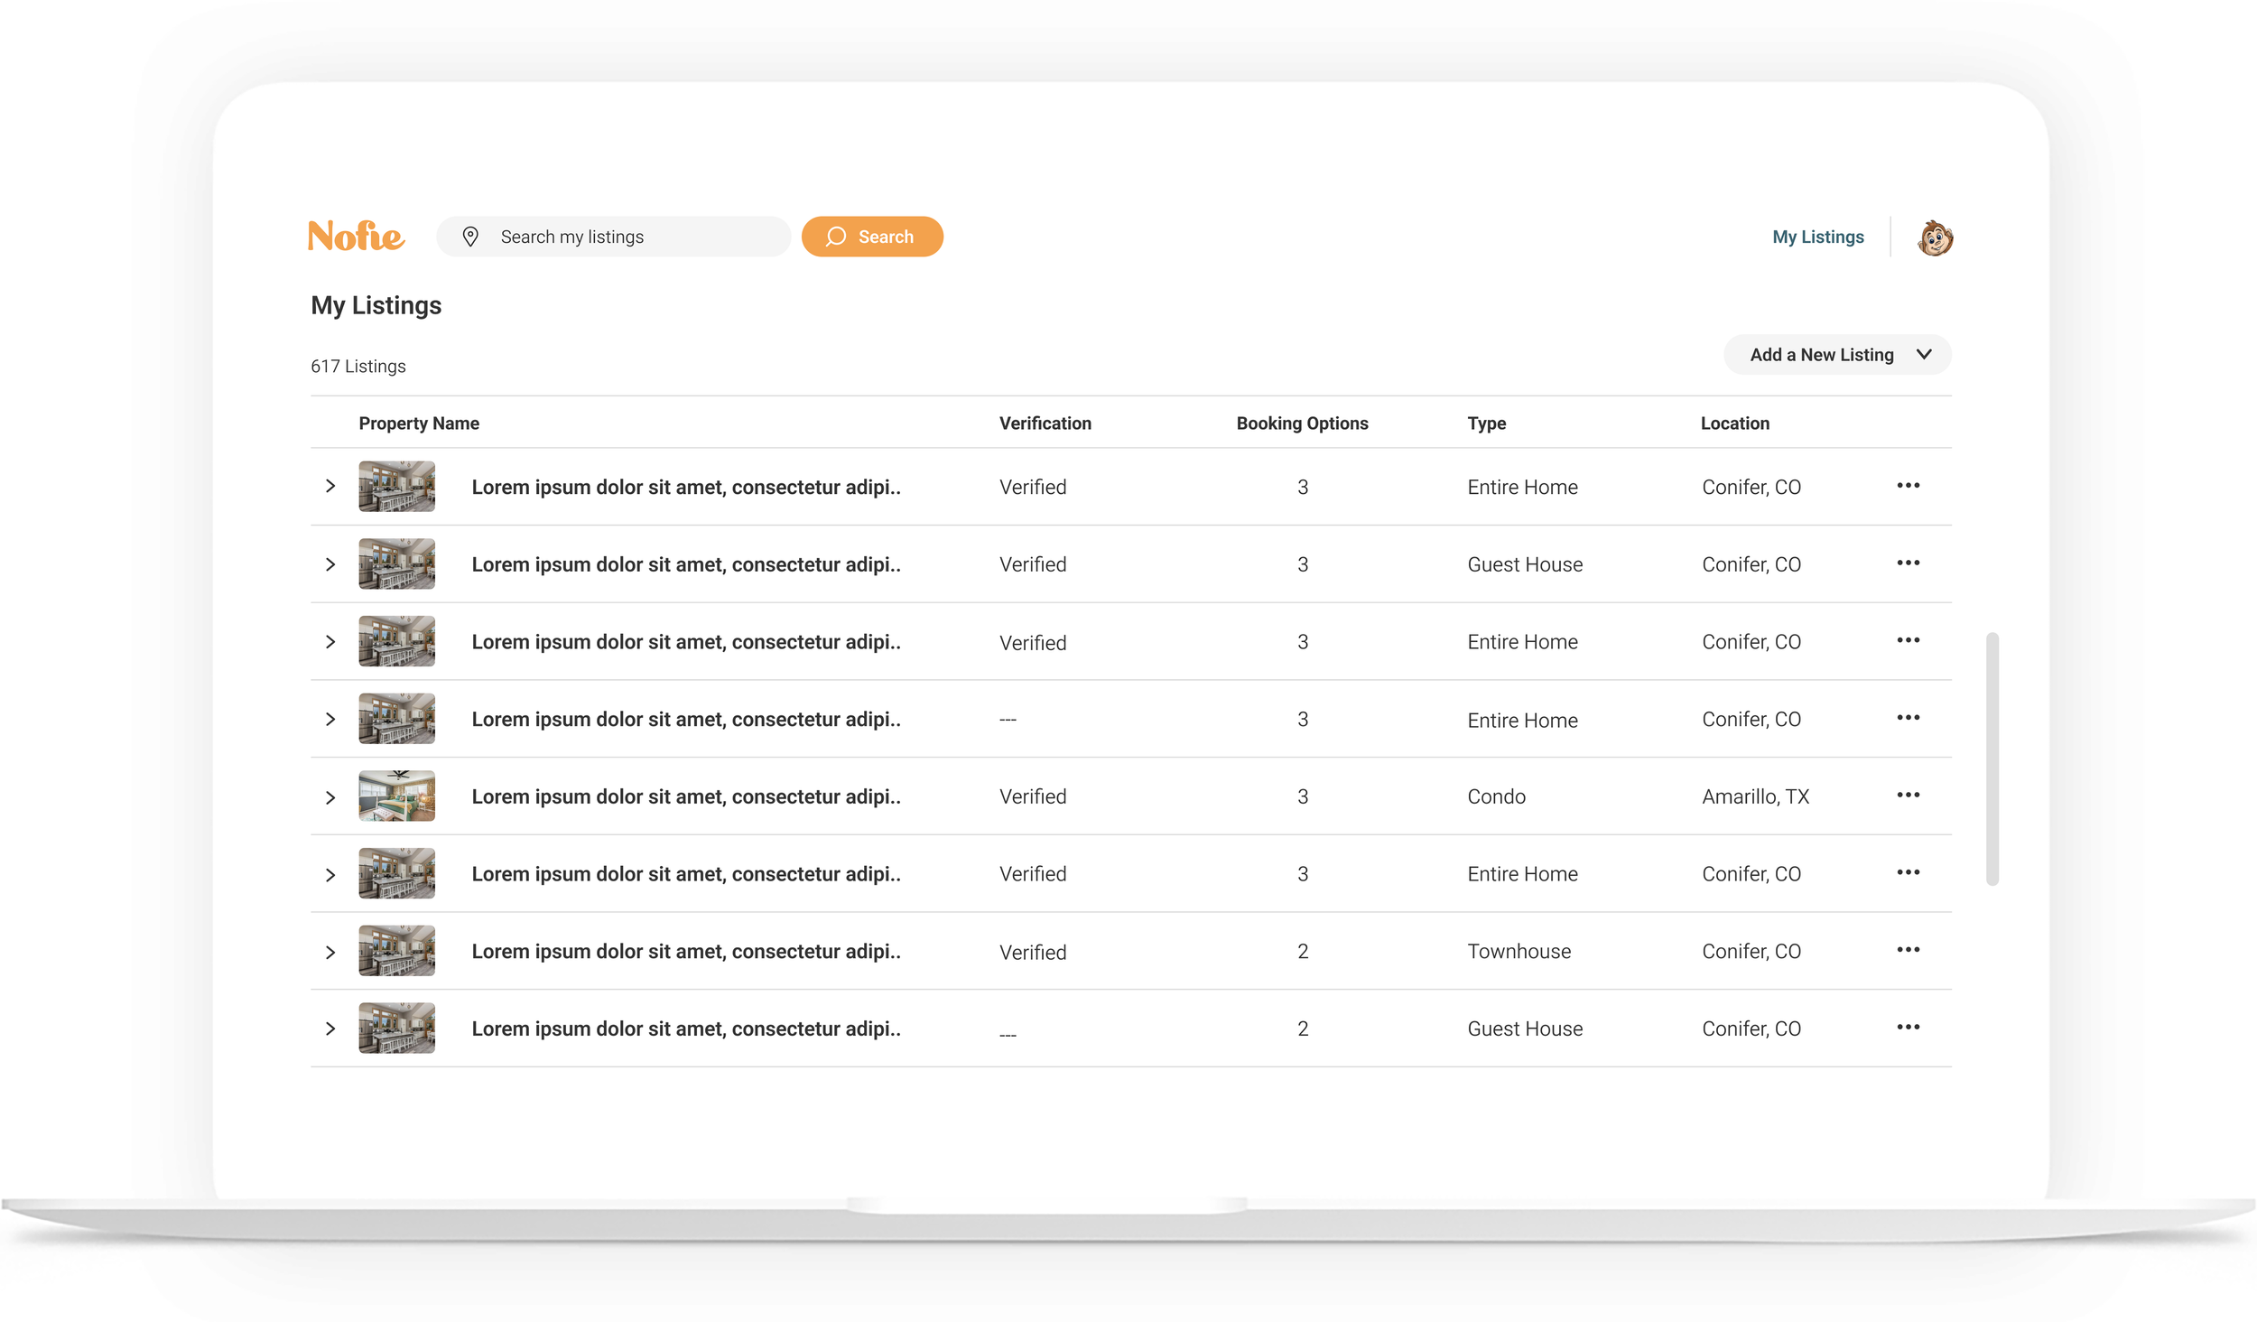Go to My Listings in the top navigation
This screenshot has height=1322, width=2257.
pos(1817,237)
